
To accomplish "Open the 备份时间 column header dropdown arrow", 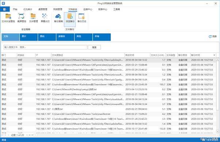I will tap(214, 55).
